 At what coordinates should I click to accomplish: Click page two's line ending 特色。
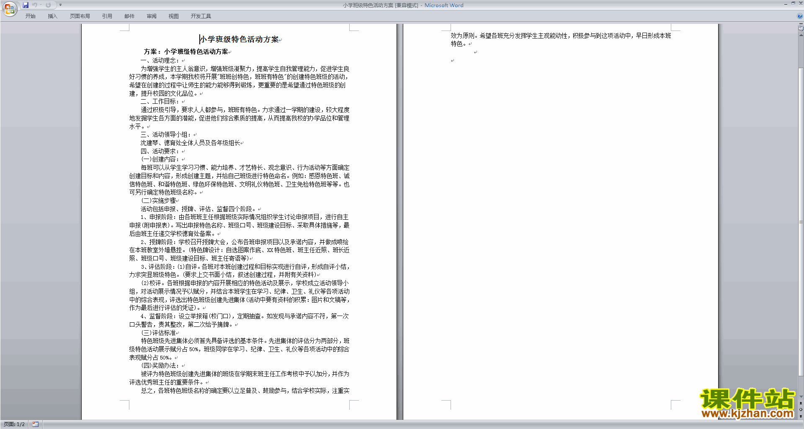(x=459, y=44)
